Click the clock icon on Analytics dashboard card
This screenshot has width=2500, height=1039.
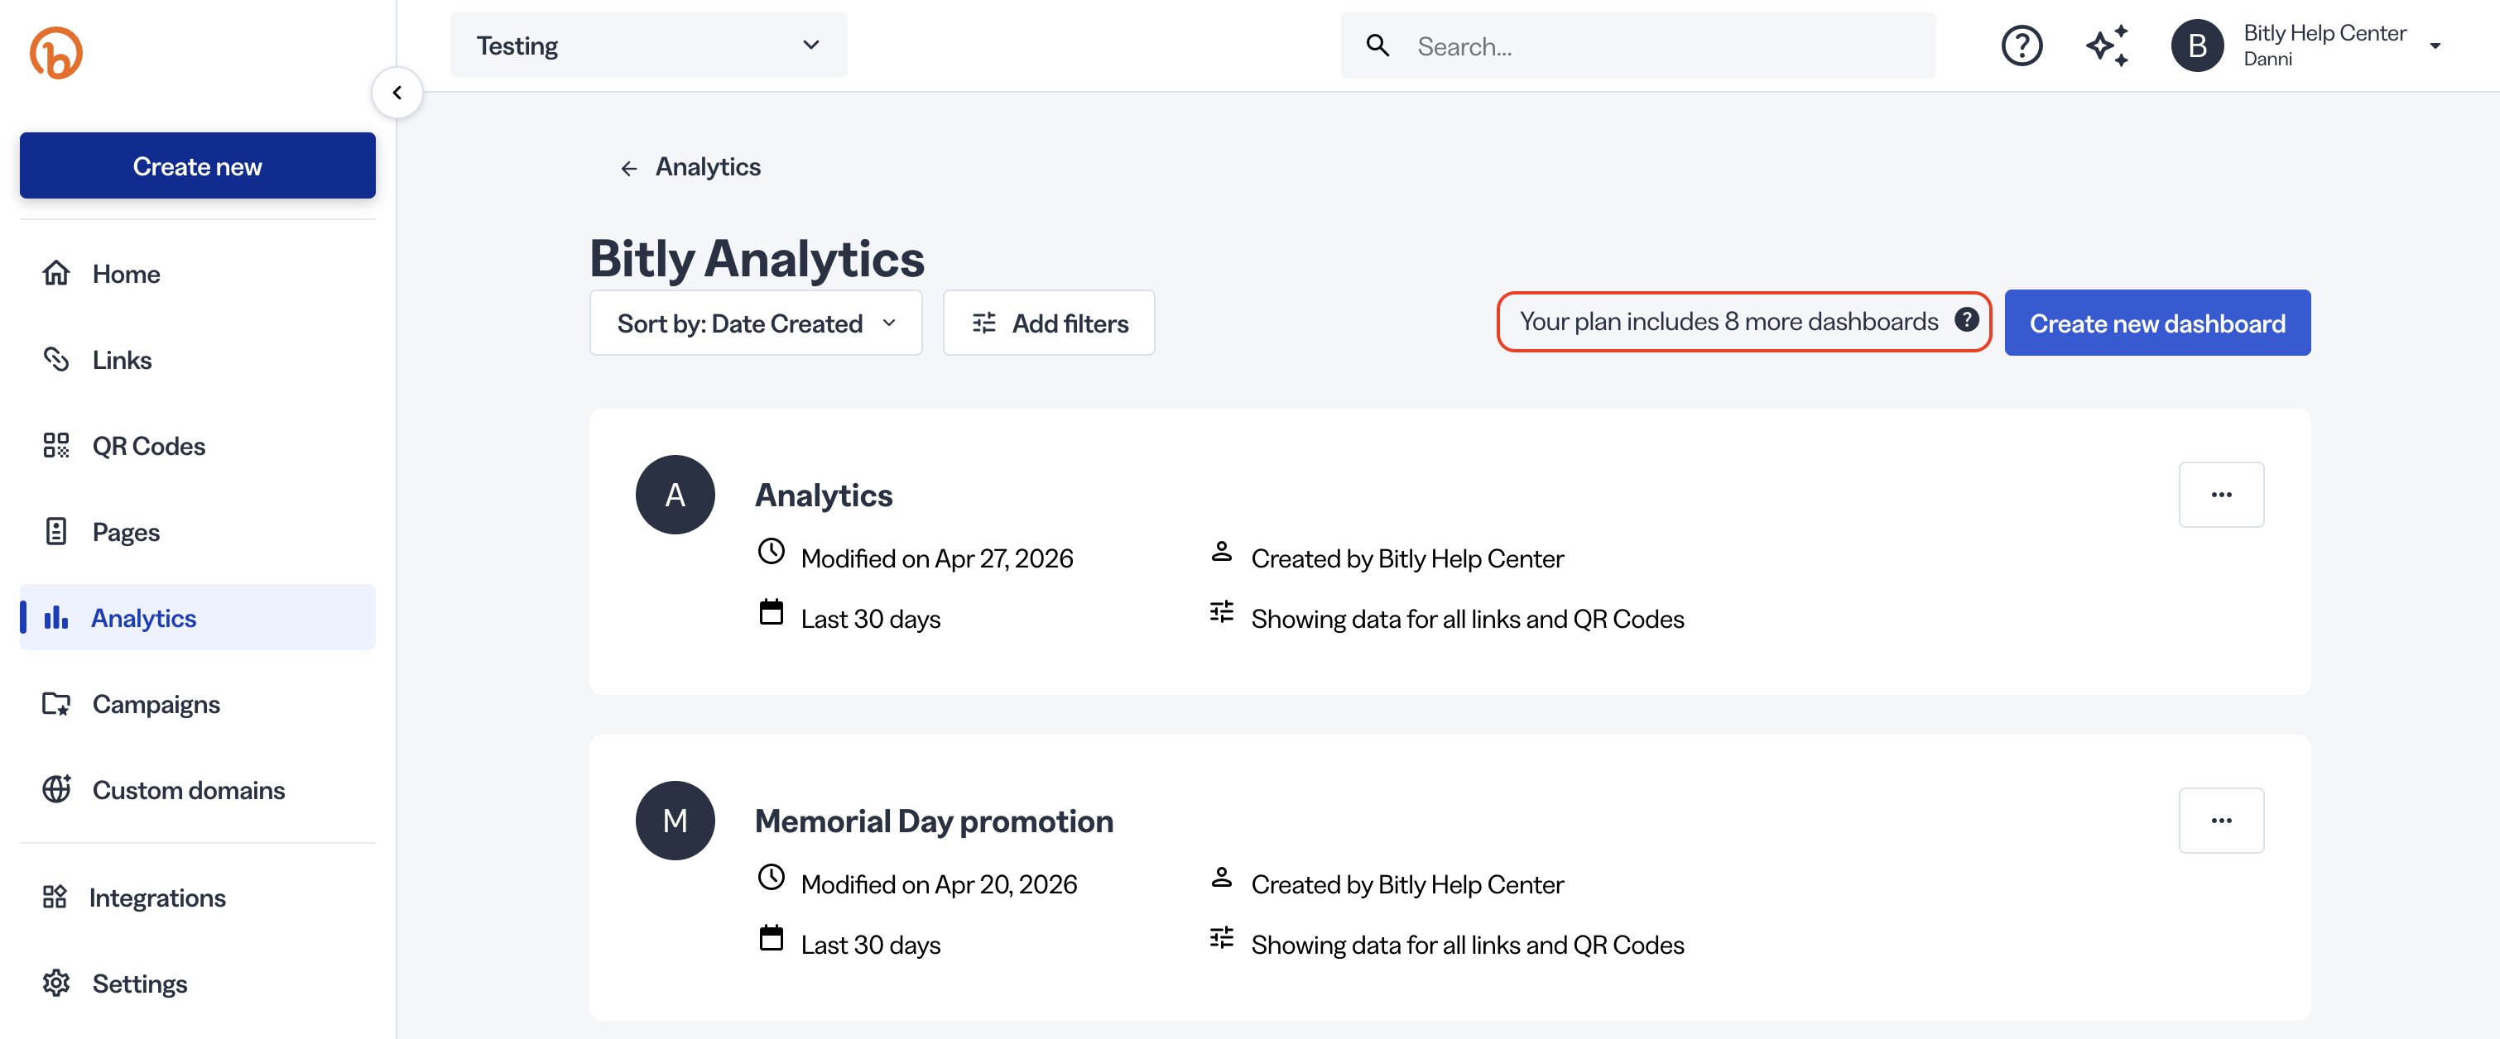click(772, 551)
